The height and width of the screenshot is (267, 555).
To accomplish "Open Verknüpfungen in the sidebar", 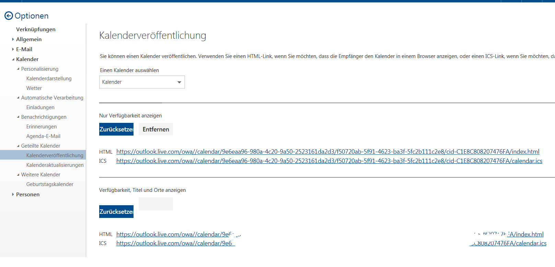I will tap(36, 30).
